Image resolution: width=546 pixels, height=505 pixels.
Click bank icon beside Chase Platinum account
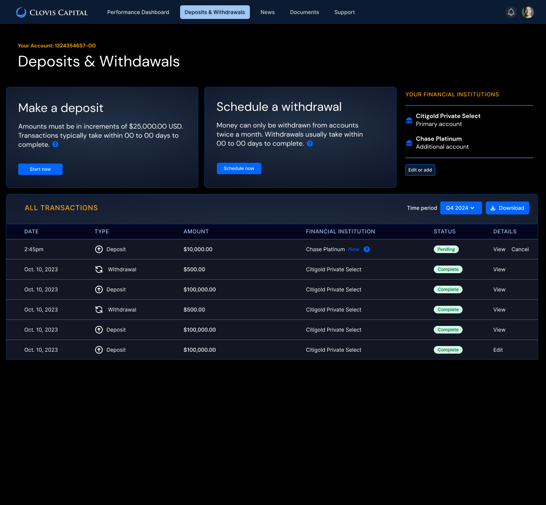[x=409, y=143]
